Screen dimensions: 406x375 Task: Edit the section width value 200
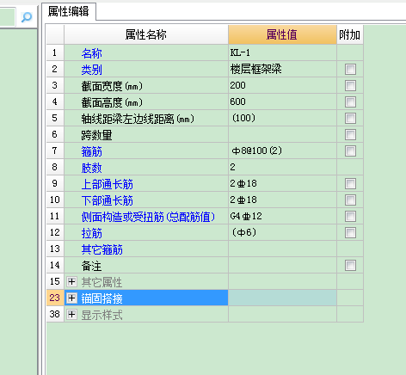[282, 85]
